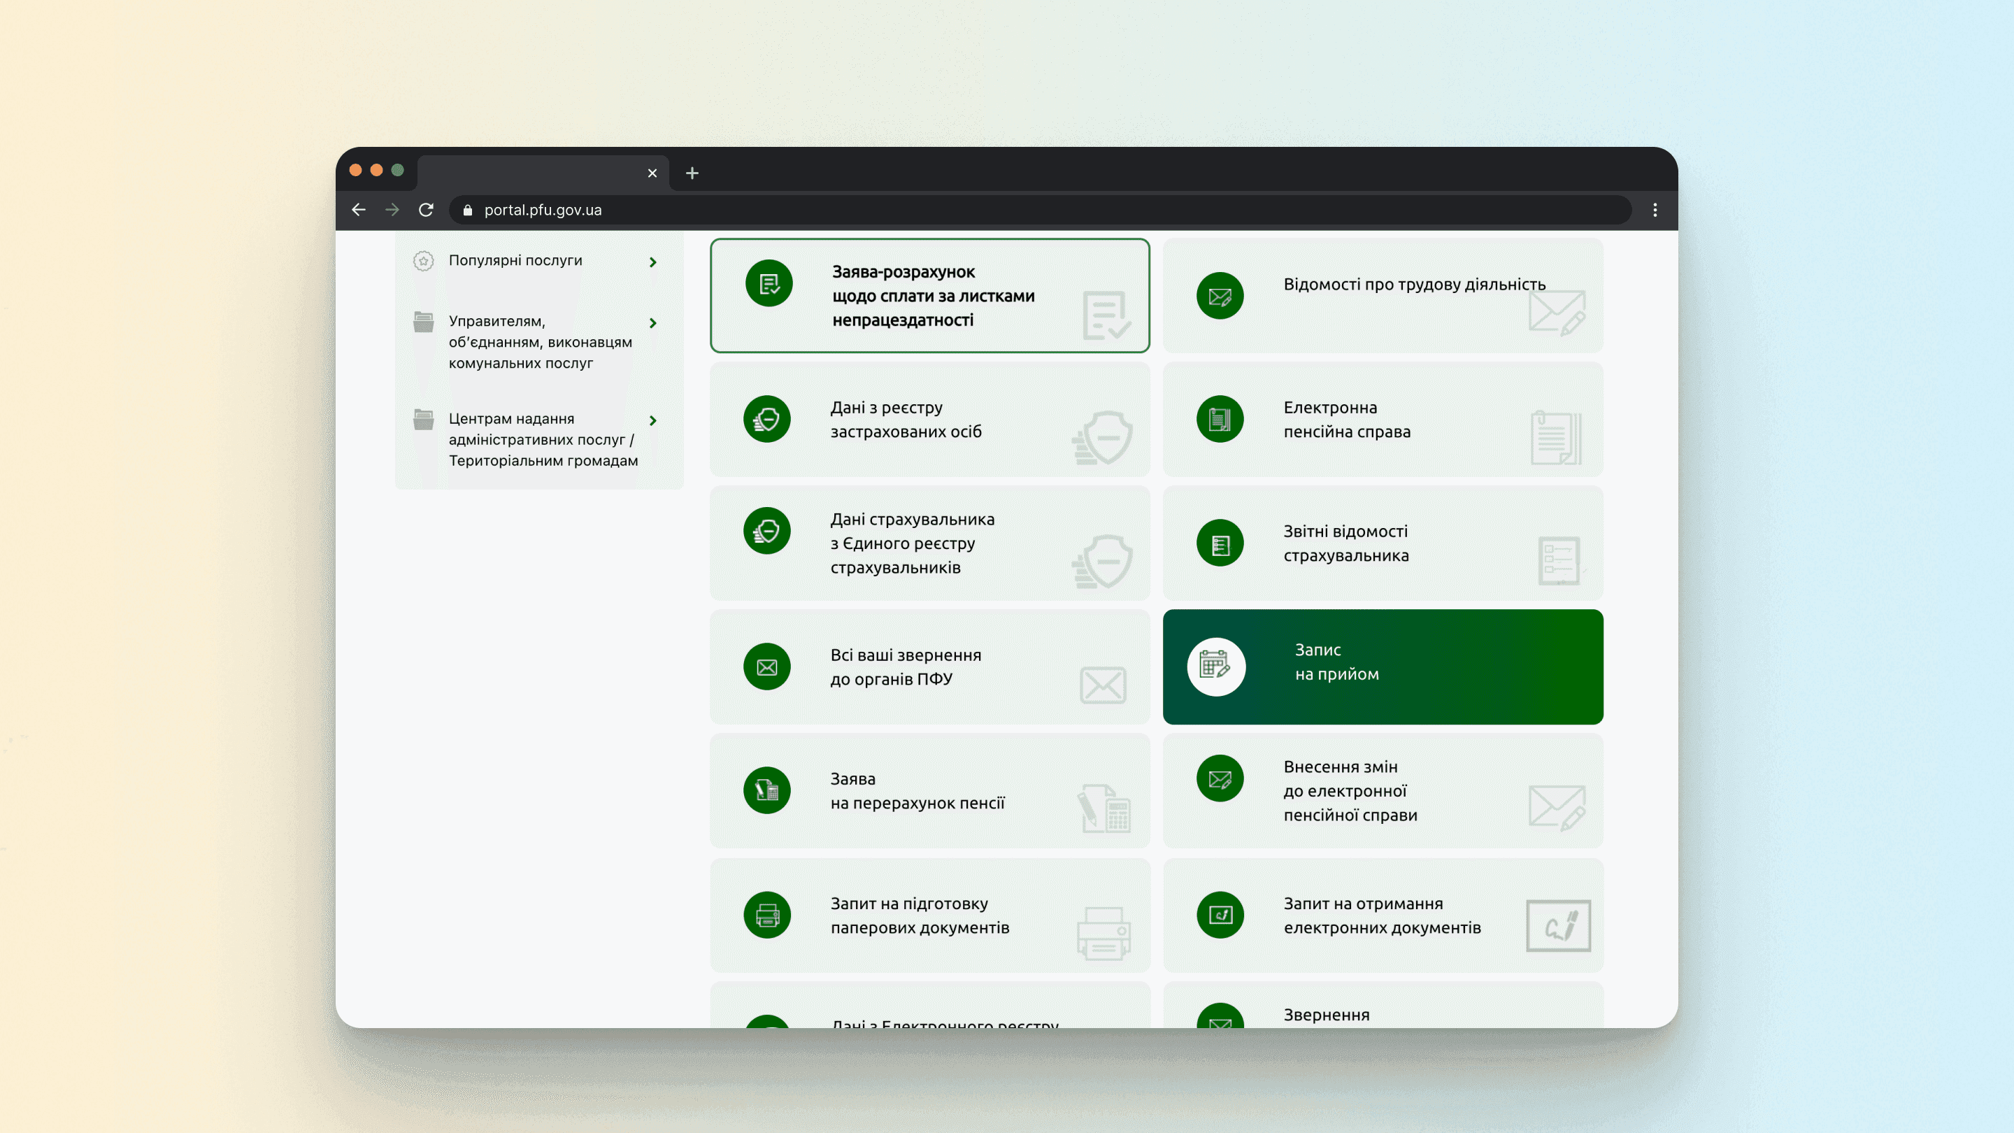
Task: Expand the Популярні послуги chevron
Action: [x=653, y=262]
